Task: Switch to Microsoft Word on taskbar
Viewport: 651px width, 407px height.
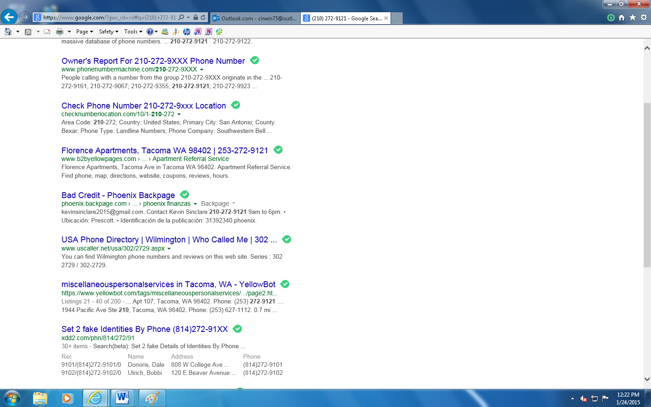Action: [x=123, y=398]
